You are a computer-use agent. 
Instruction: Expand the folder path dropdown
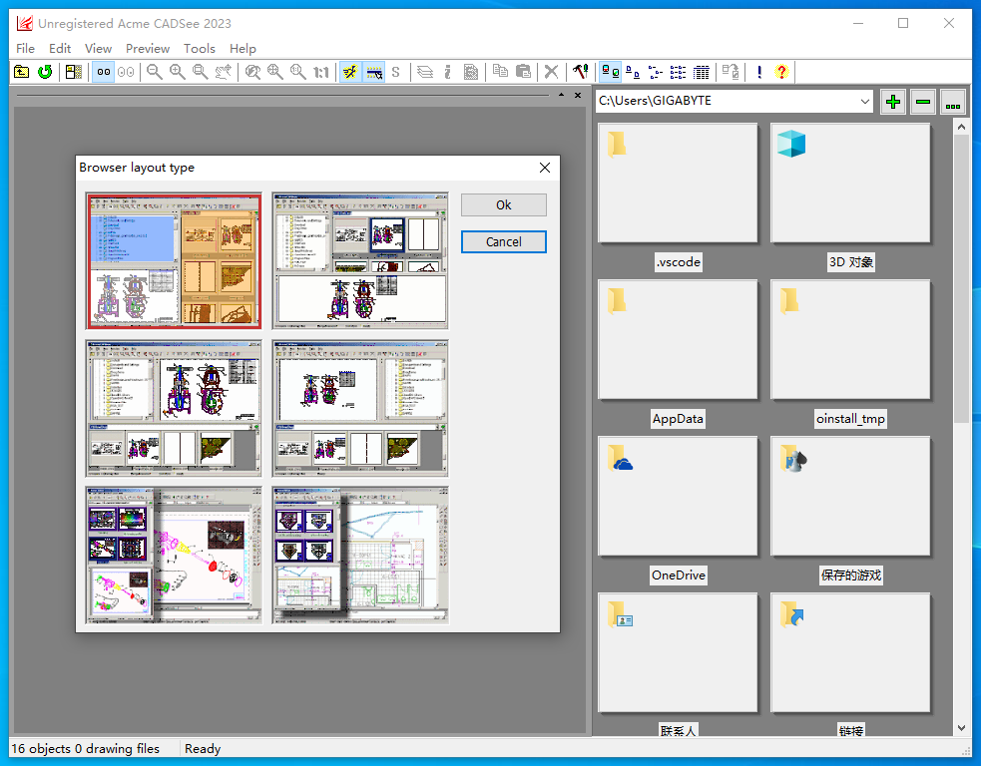[864, 102]
